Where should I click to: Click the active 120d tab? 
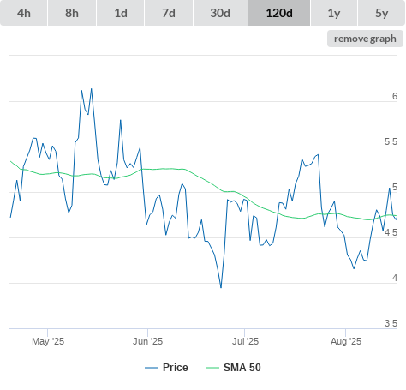tap(279, 13)
